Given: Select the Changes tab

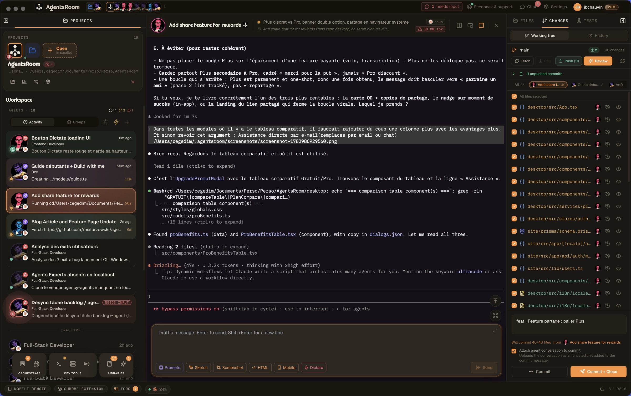Looking at the screenshot, I should point(555,21).
